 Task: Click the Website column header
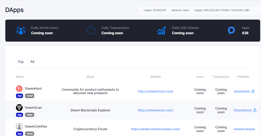pyautogui.click(x=156, y=77)
